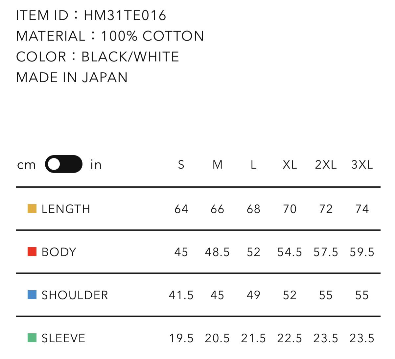Click the BODY row label

tap(58, 252)
